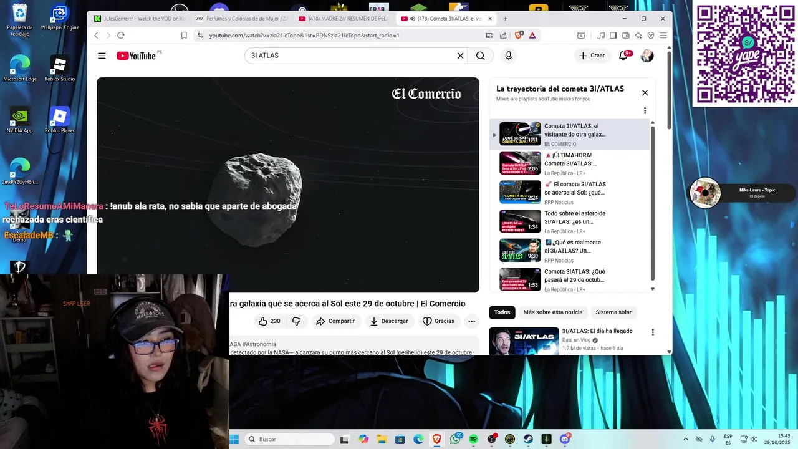Play 'El cometa 3I/ATLAS se acerca' video
798x449 pixels.
[x=569, y=192]
